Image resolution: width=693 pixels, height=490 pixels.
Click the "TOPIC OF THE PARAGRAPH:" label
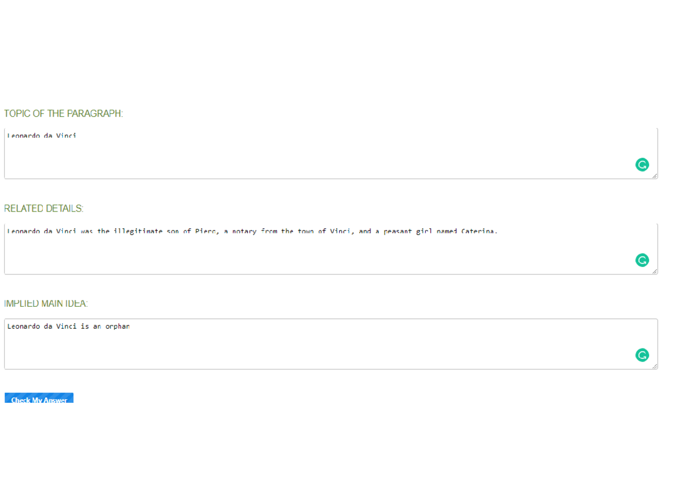pos(64,114)
